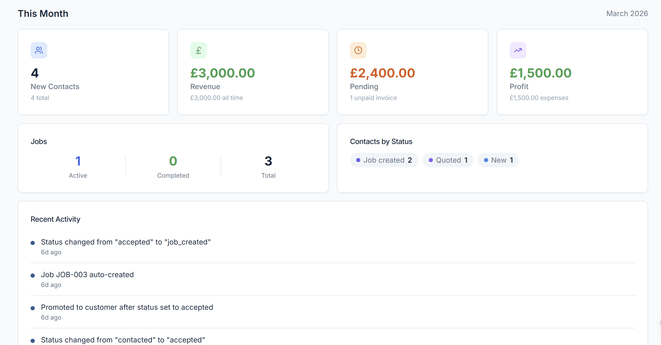Image resolution: width=661 pixels, height=345 pixels.
Task: Open the Jobs panel header
Action: (39, 141)
